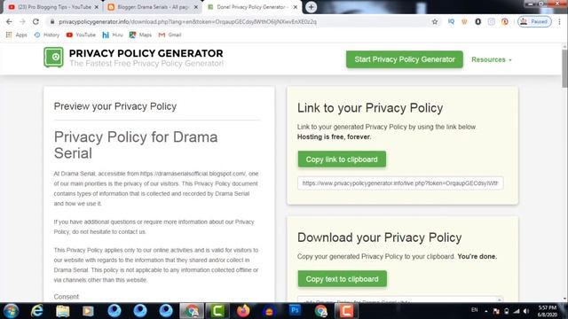Click the browser forward arrow
The height and width of the screenshot is (319, 568).
tap(22, 21)
